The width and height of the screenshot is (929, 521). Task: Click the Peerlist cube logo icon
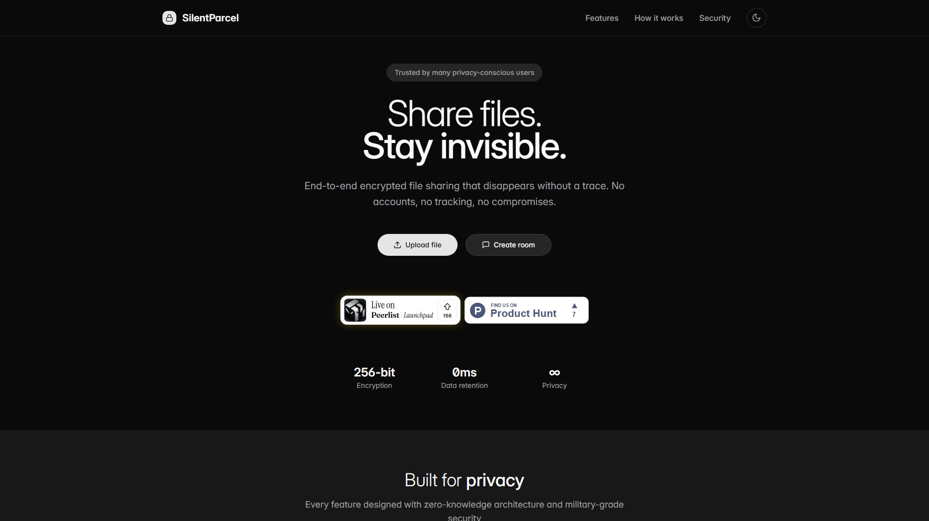tap(355, 310)
